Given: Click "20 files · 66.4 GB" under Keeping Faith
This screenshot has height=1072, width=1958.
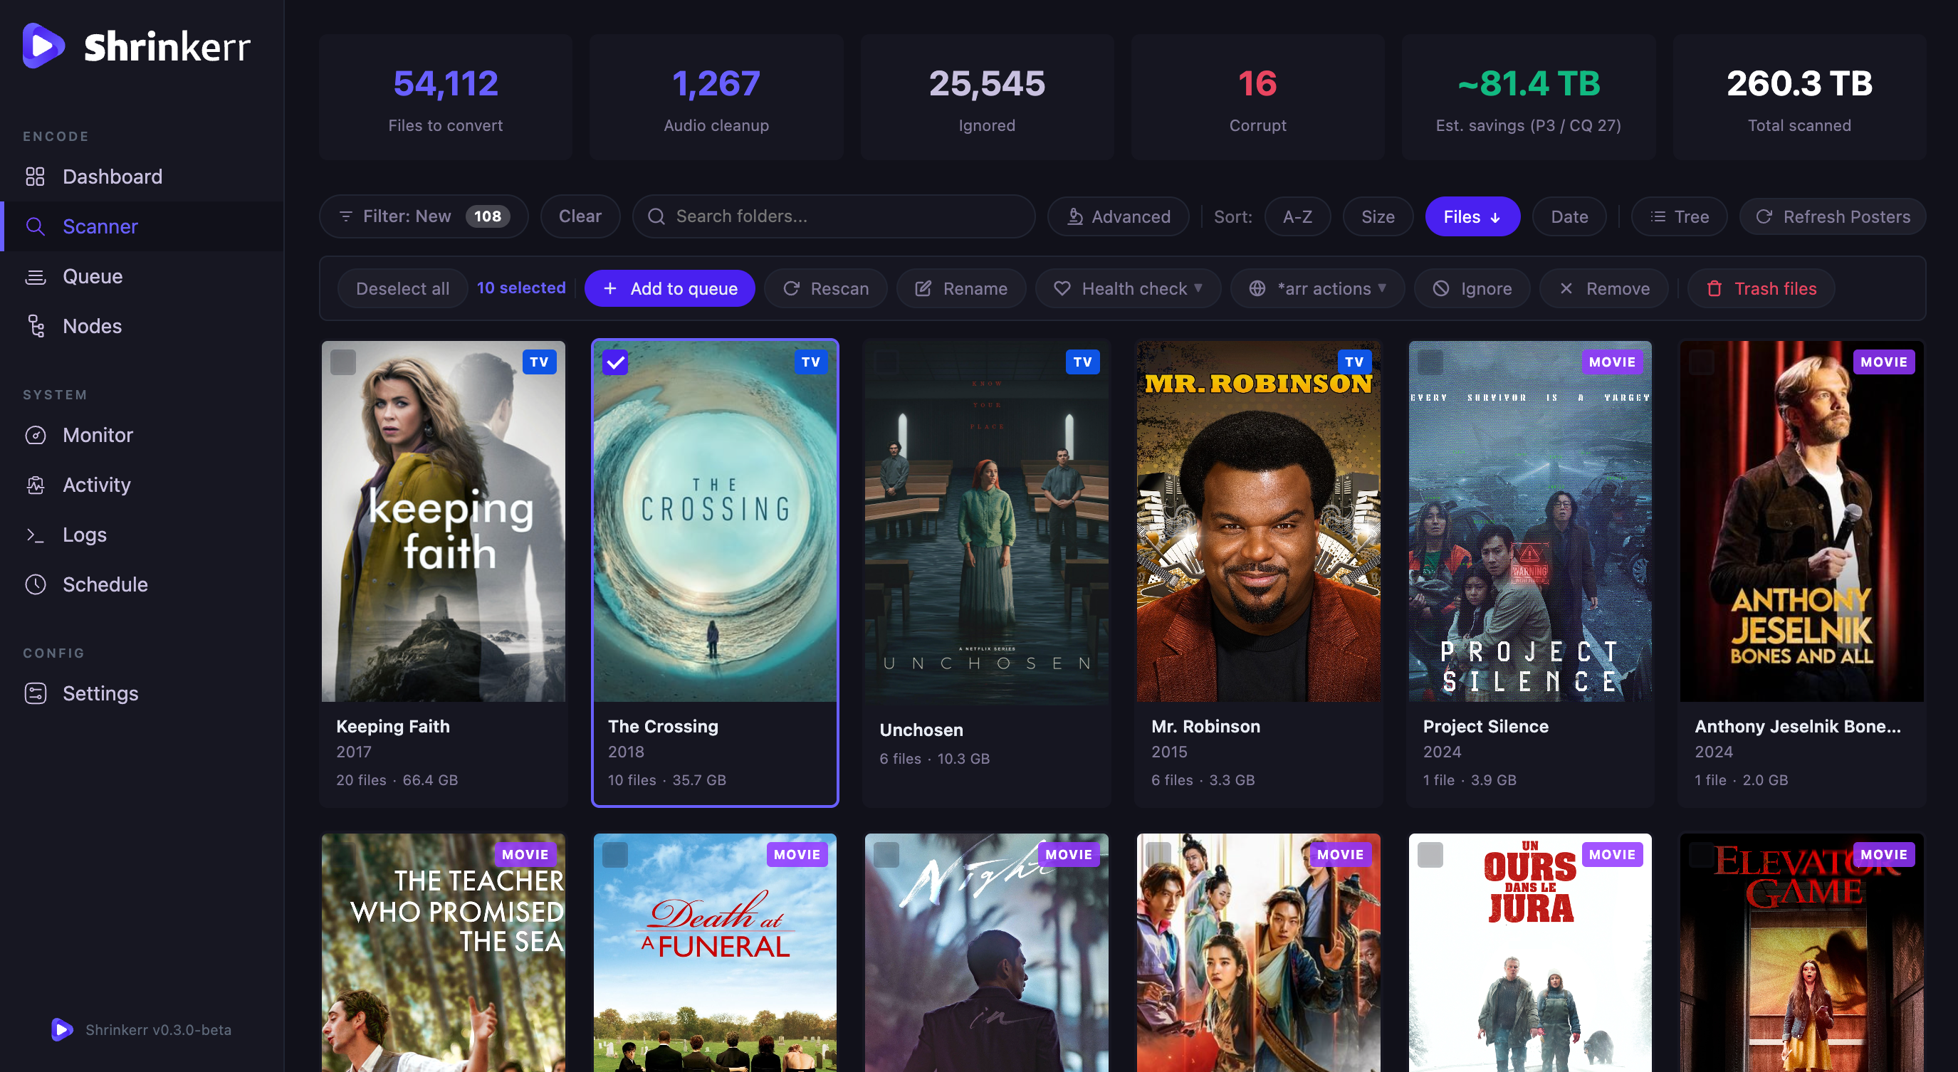Looking at the screenshot, I should tap(397, 780).
